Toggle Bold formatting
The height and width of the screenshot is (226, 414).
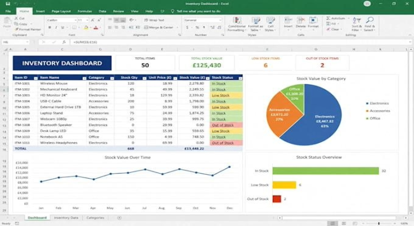[50, 28]
